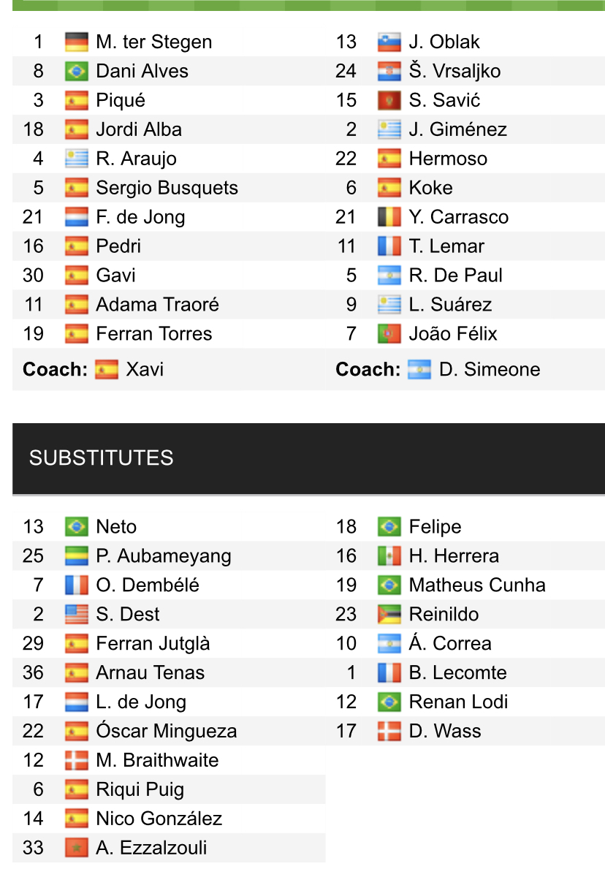Open Ferran Torres player link
Screen dimensions: 605x869
coord(153,334)
